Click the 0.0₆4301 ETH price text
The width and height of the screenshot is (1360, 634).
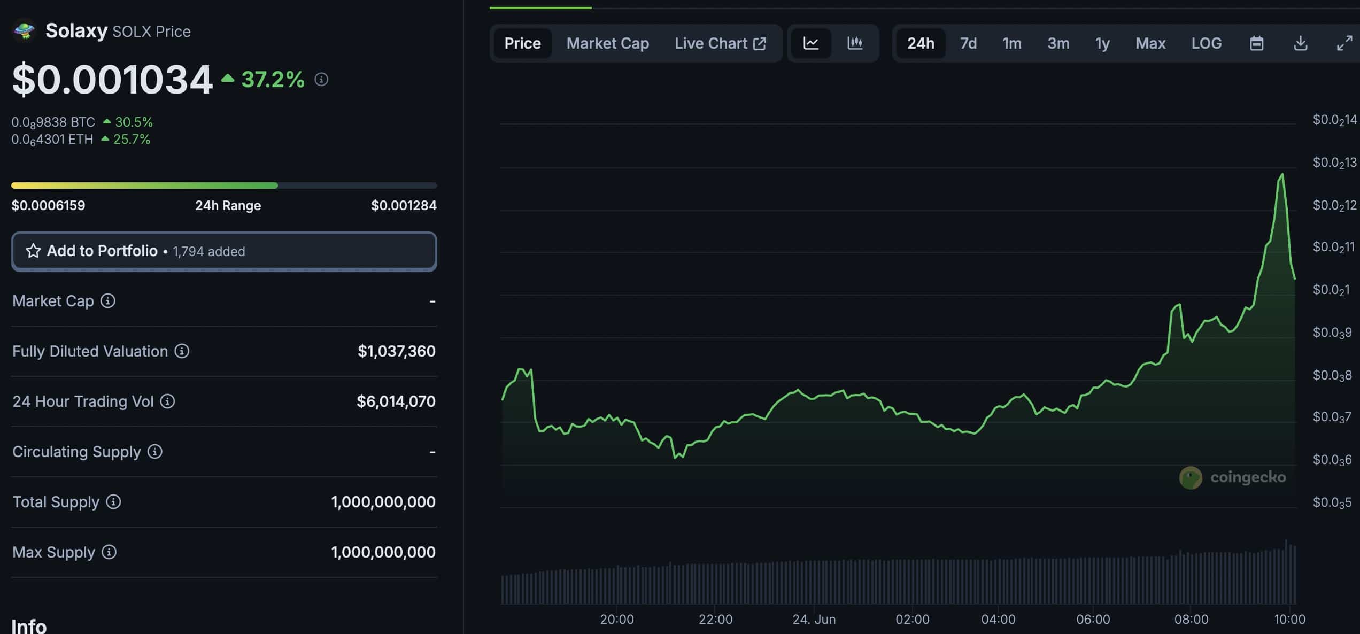52,140
